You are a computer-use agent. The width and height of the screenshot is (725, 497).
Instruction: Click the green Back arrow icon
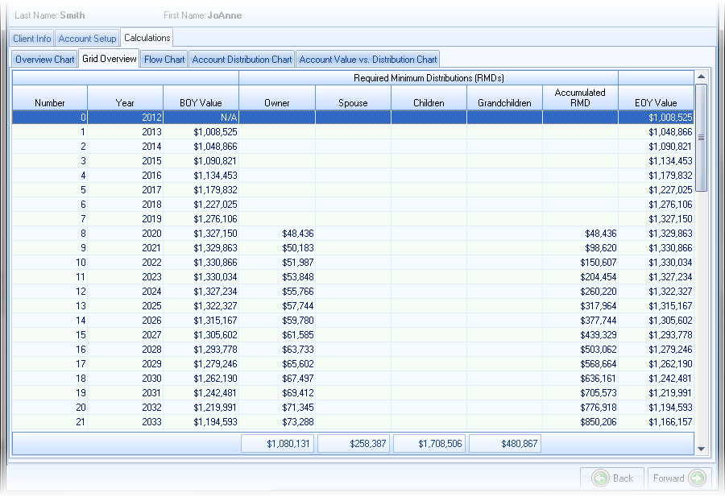tap(600, 478)
